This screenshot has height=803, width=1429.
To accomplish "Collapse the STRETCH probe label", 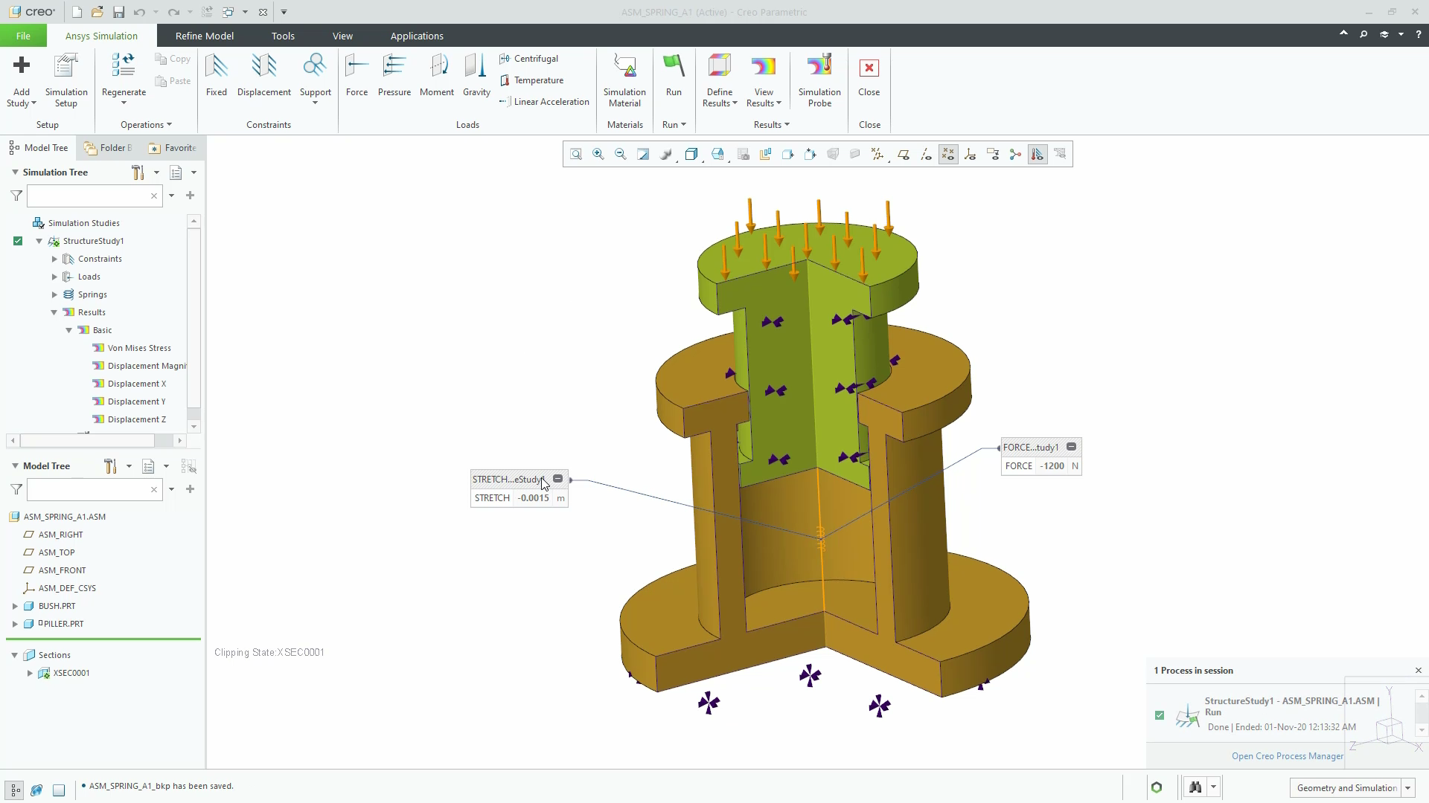I will [x=557, y=479].
